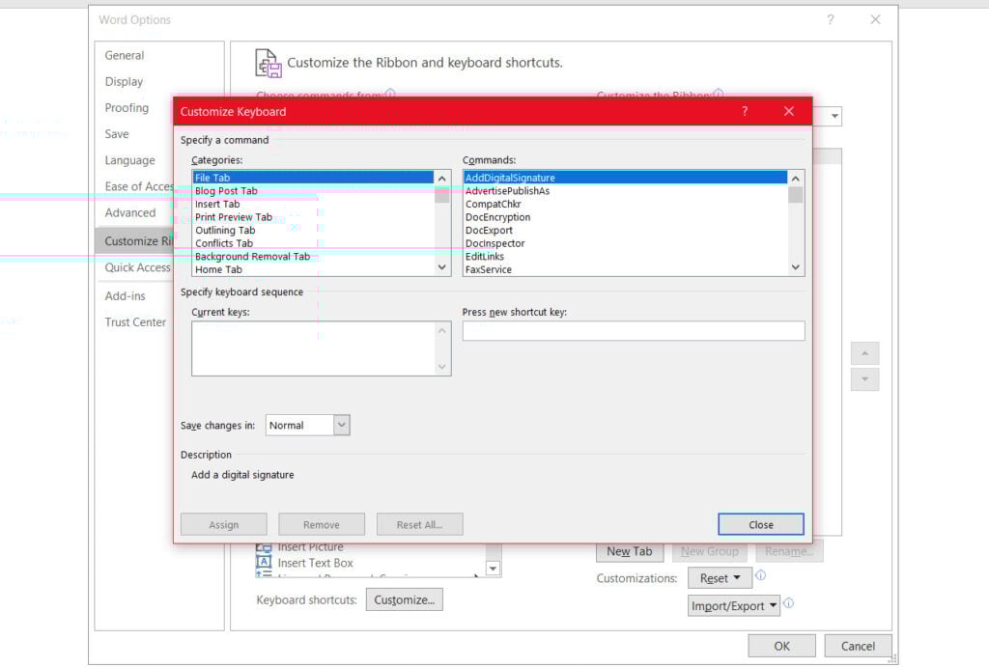Select File Tab category
989x668 pixels.
pos(314,178)
